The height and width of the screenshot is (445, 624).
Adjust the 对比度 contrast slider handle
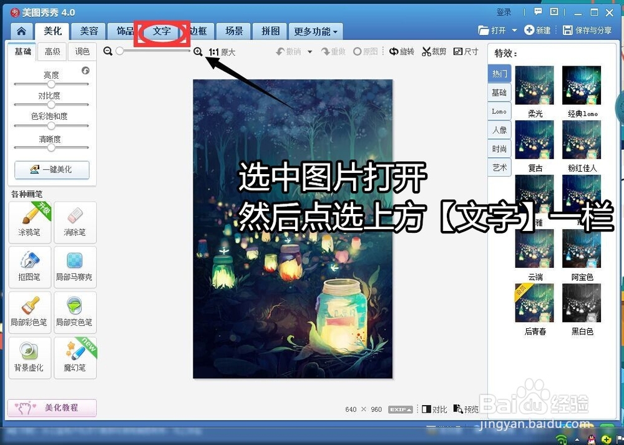point(51,105)
